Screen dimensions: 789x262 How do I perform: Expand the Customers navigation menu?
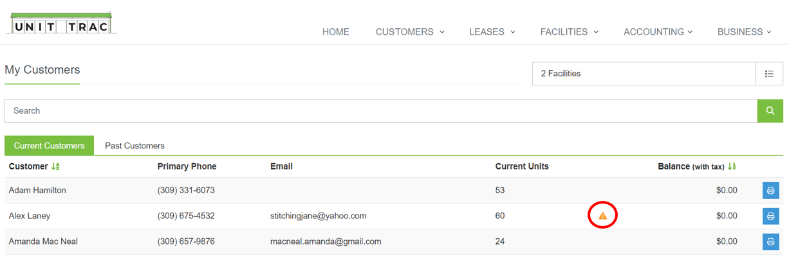pyautogui.click(x=410, y=31)
